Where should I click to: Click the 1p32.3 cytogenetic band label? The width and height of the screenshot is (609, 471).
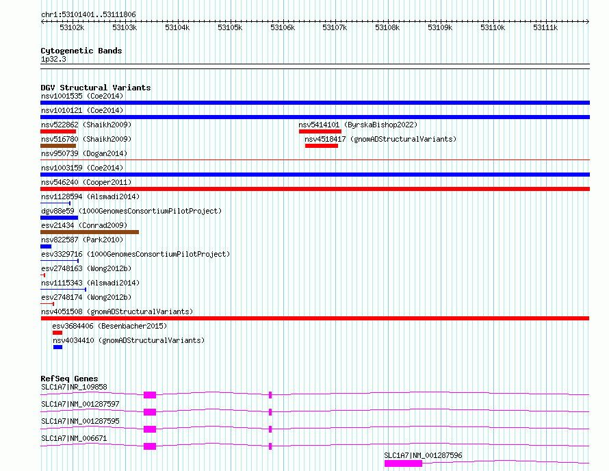coord(53,59)
